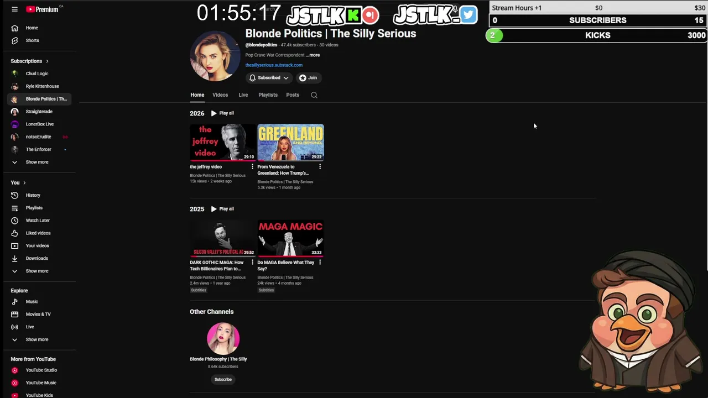
Task: Open options menu for 'Do MAGA Believe' video
Action: tap(320, 263)
